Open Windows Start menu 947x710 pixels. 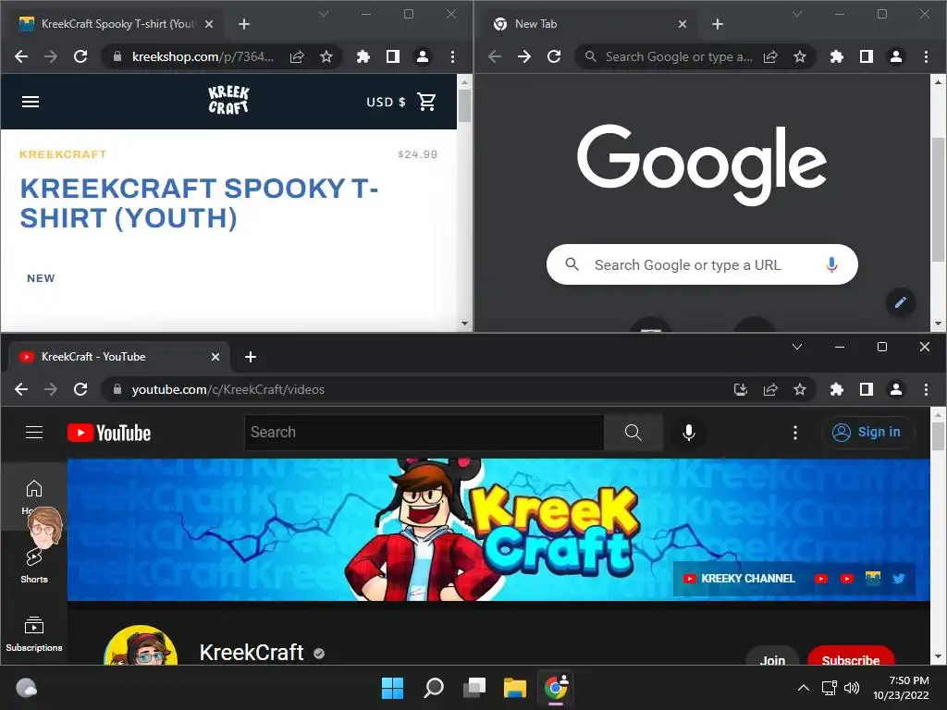tap(392, 688)
